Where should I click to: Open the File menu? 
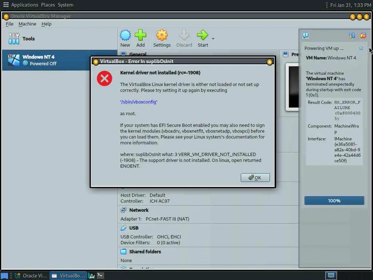click(9, 24)
